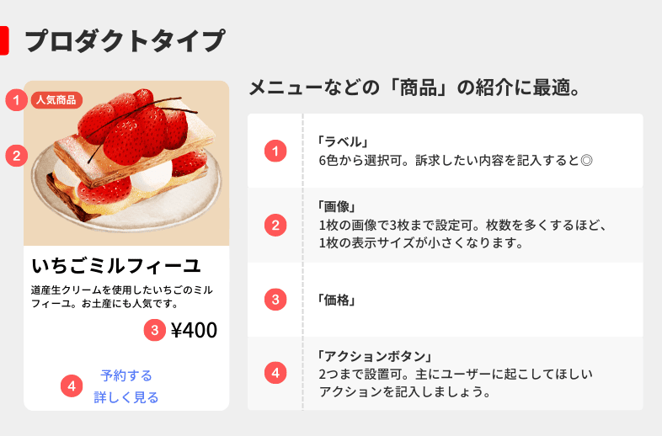
Task: Click the 予約する link
Action: tap(126, 375)
